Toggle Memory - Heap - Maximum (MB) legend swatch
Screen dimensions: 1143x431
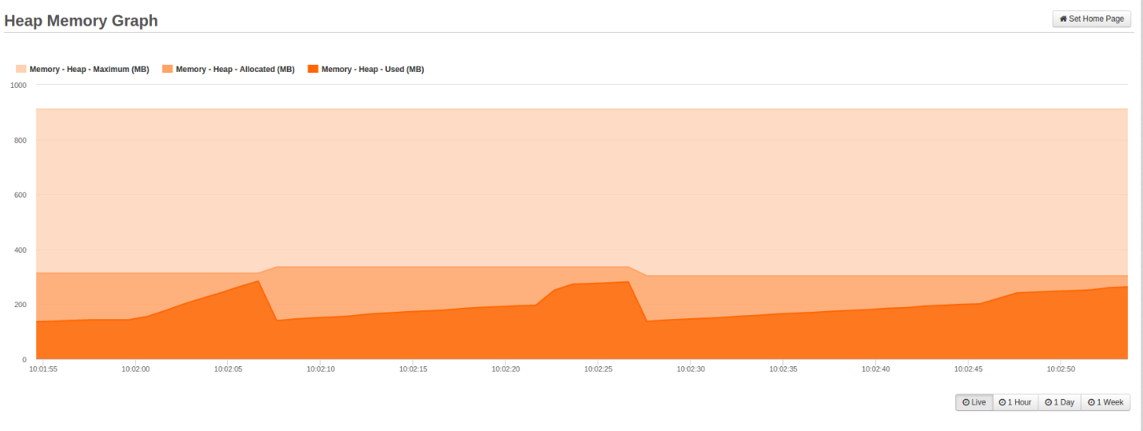coord(21,70)
